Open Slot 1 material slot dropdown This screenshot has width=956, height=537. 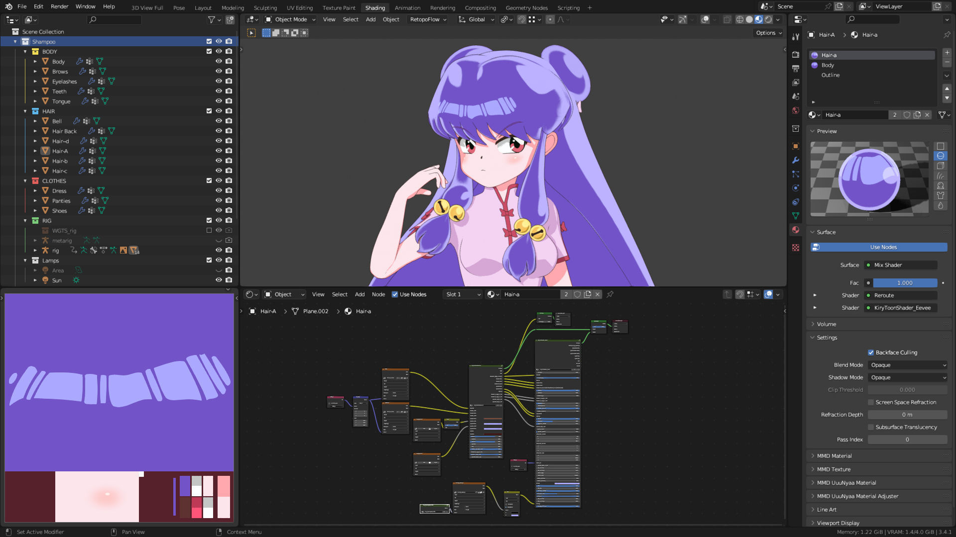coord(463,294)
